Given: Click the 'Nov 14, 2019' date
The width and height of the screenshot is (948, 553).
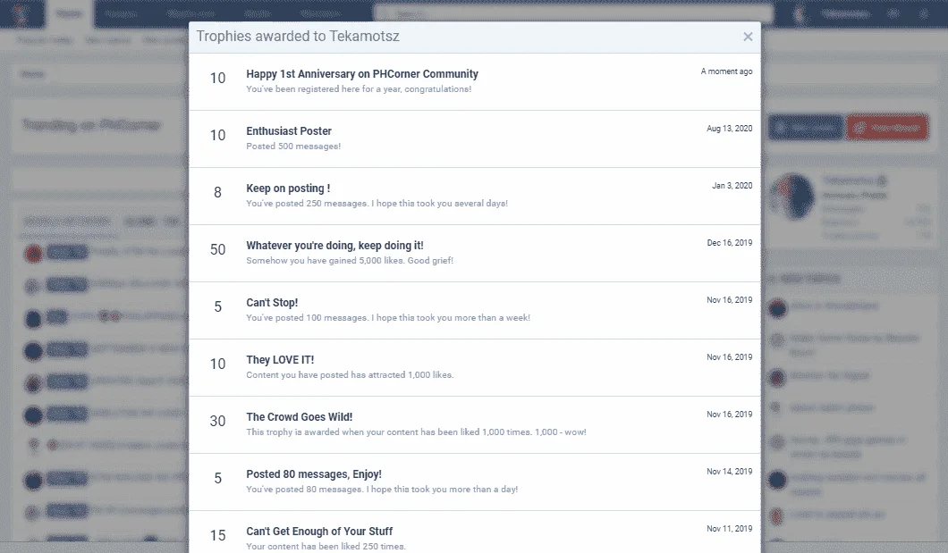Looking at the screenshot, I should pos(730,472).
